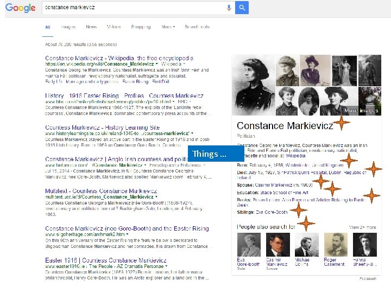Expand the arrow beside sligoheritage.com URL
This screenshot has height=293, width=391.
[127, 234]
